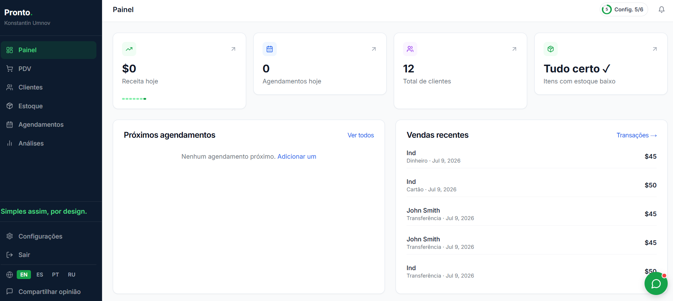Click Adicionar um link

tap(297, 157)
